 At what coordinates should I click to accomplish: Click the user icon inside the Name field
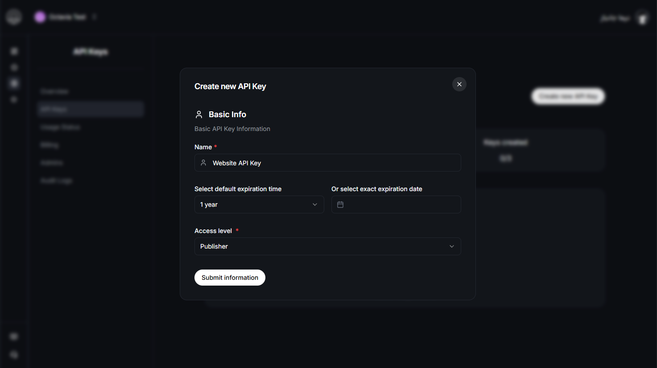click(x=204, y=163)
